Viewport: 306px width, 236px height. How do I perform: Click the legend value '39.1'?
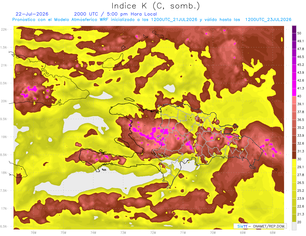point(300,104)
